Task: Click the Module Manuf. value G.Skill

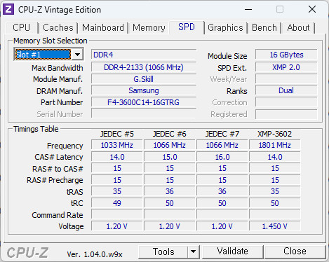Action: 144,79
